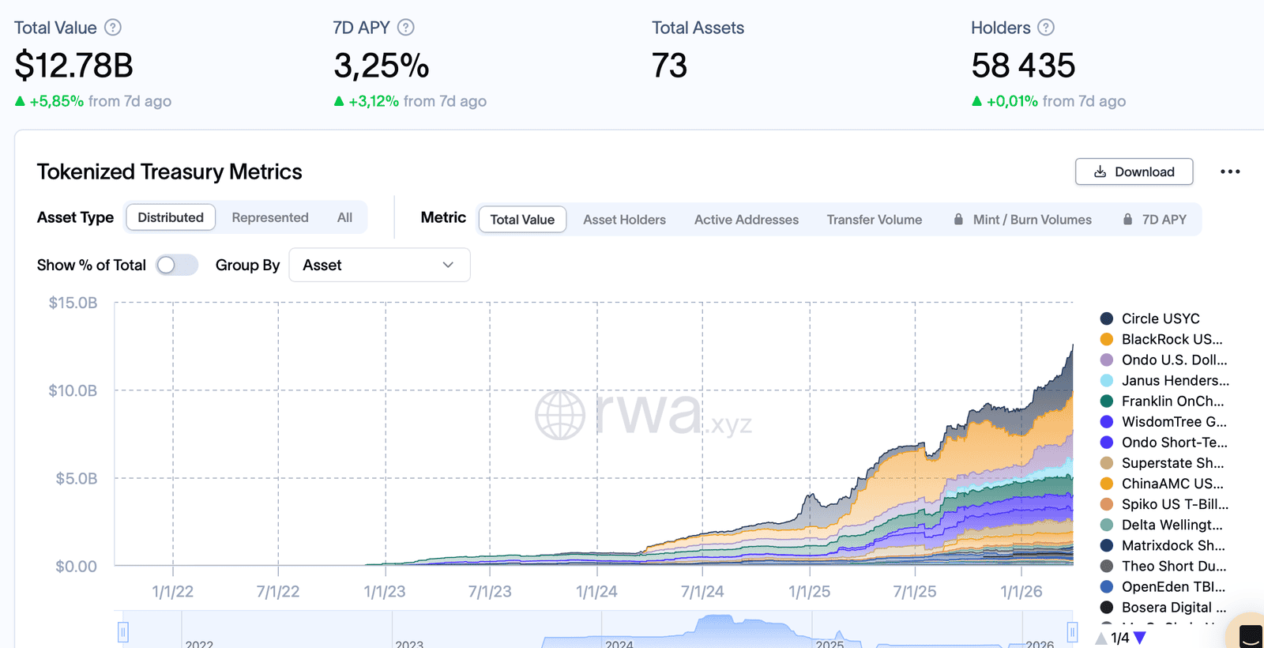Select the All asset type filter

point(344,217)
